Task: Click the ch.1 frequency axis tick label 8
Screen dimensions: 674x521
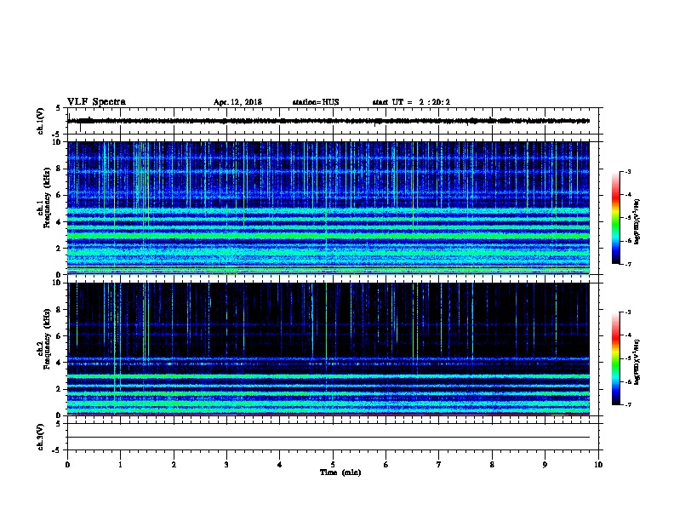Action: point(59,169)
